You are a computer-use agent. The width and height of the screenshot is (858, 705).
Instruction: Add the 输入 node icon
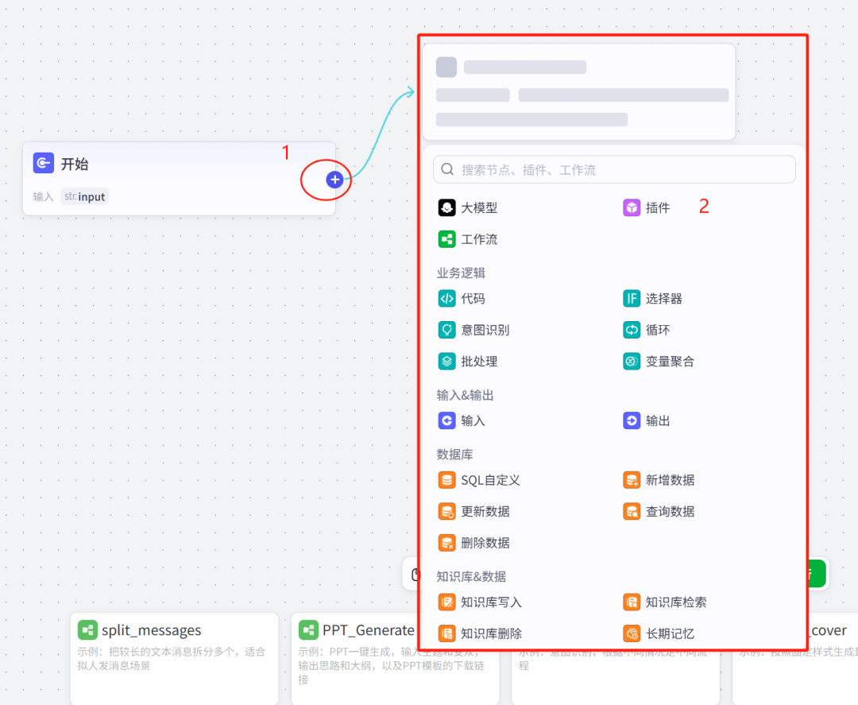[x=447, y=420]
